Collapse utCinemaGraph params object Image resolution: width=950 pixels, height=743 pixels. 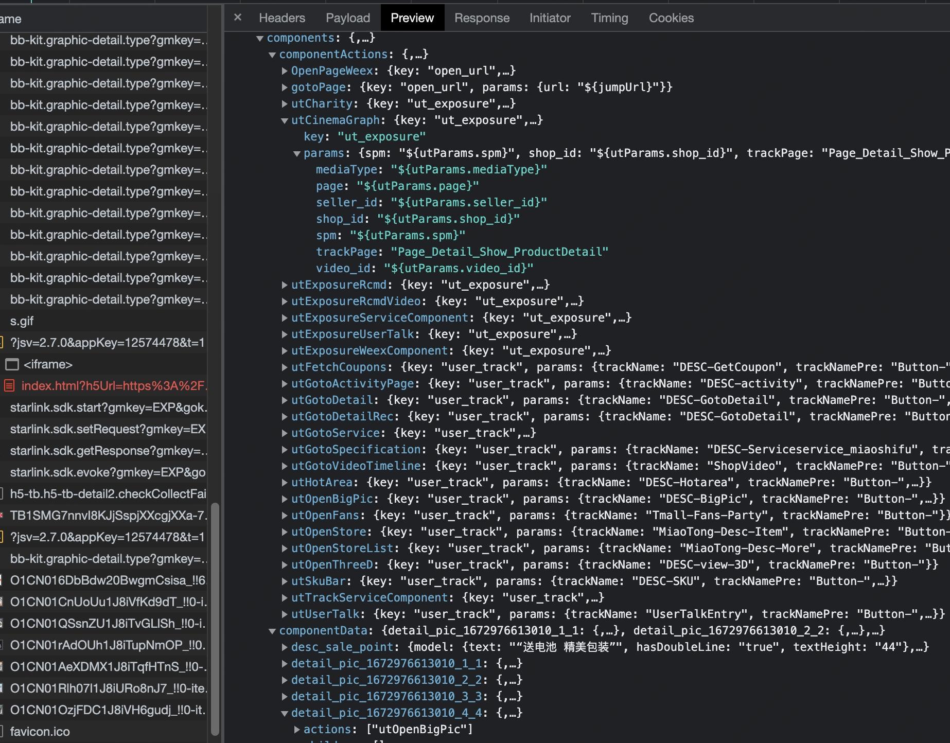(297, 153)
